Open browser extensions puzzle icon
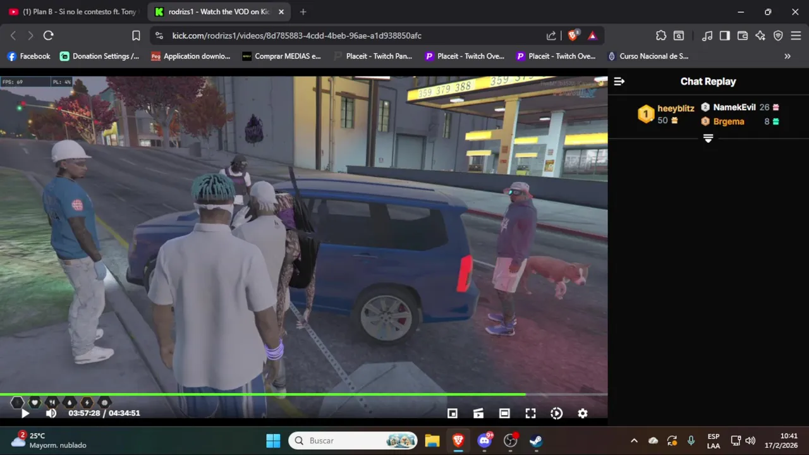 (661, 36)
